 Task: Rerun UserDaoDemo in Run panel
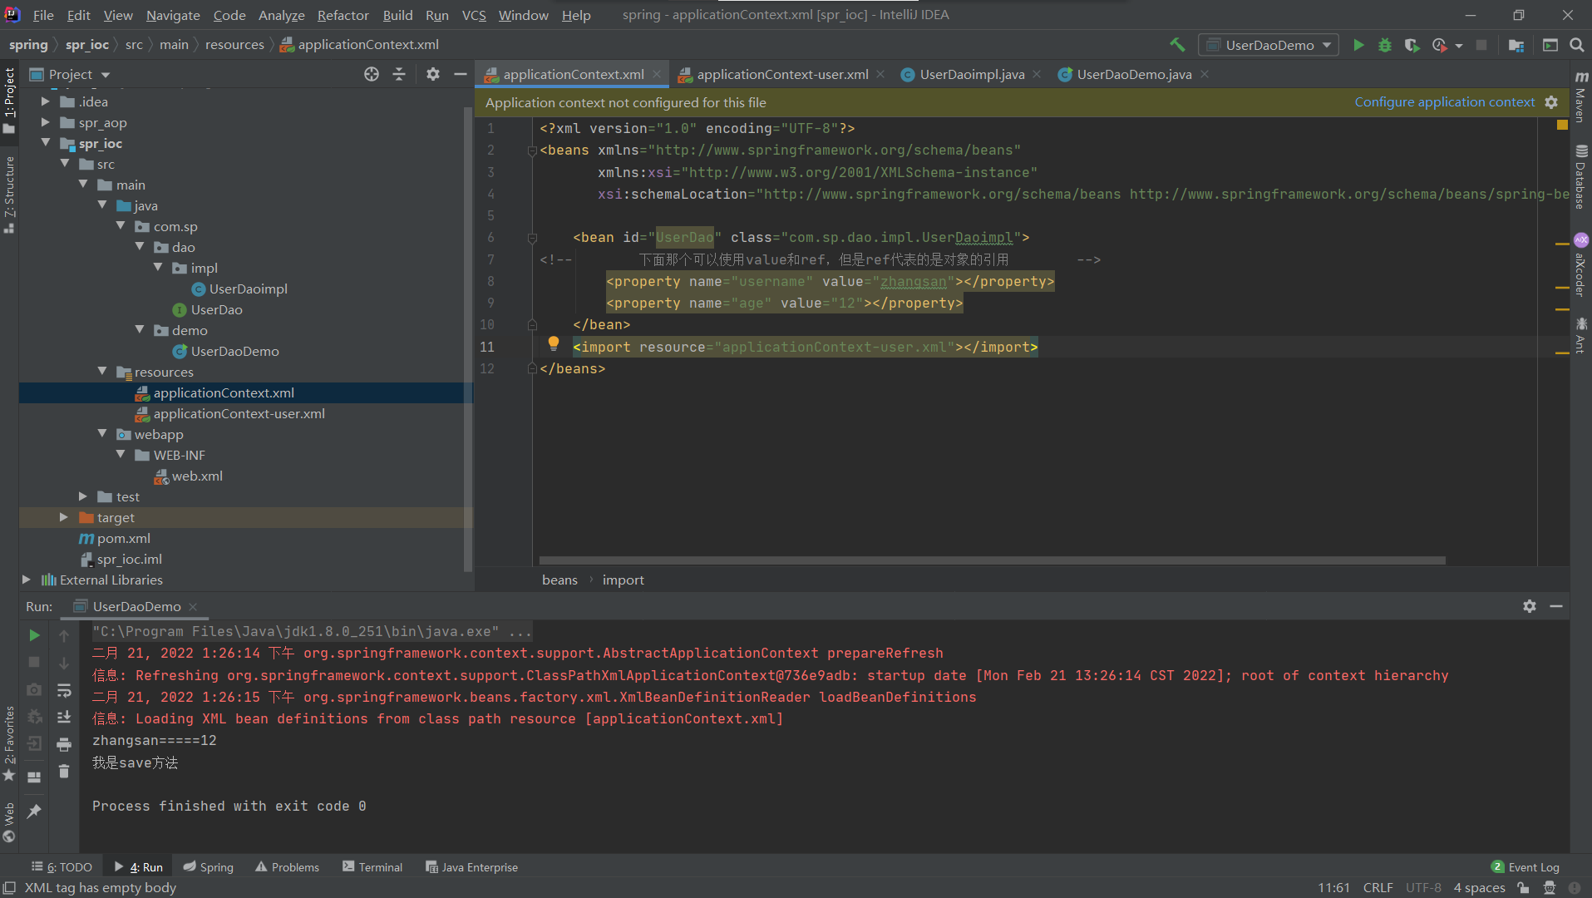[34, 635]
